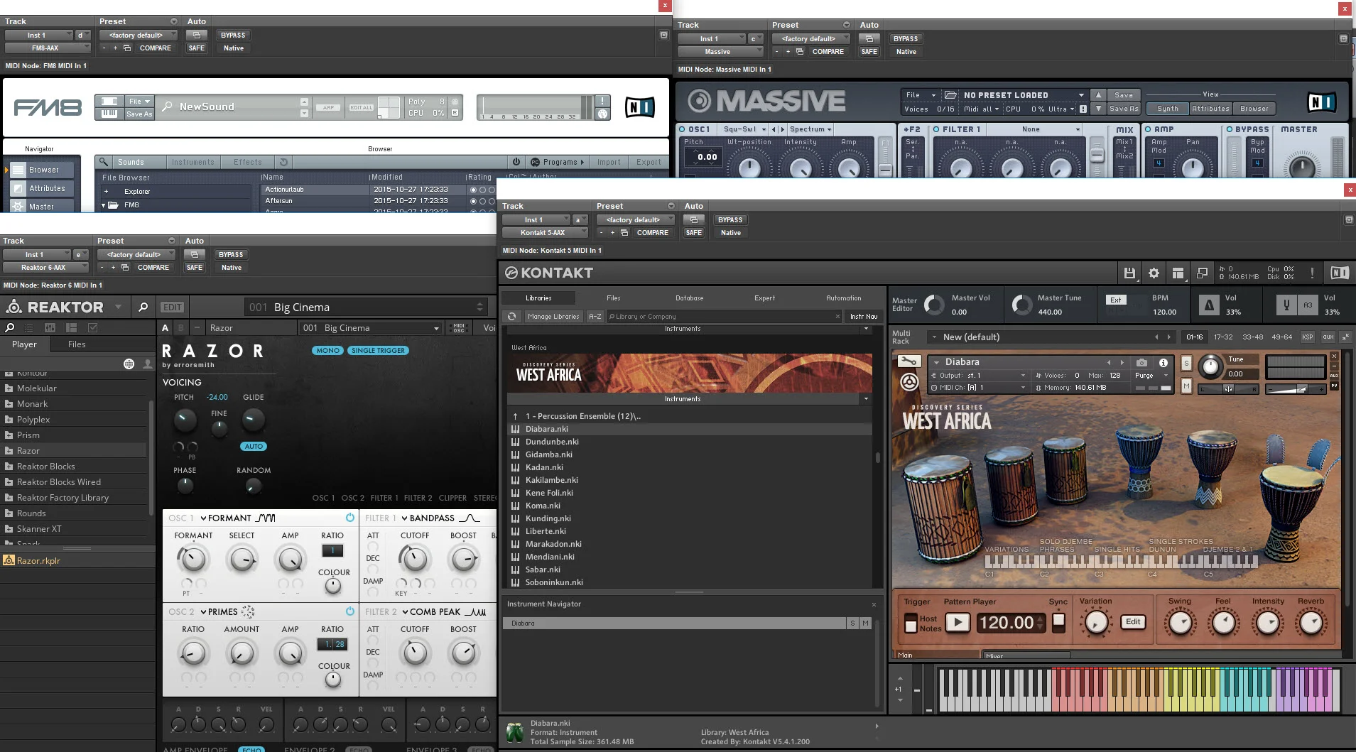Click Massive Browser view button
Viewport: 1356px width, 752px height.
(1254, 109)
